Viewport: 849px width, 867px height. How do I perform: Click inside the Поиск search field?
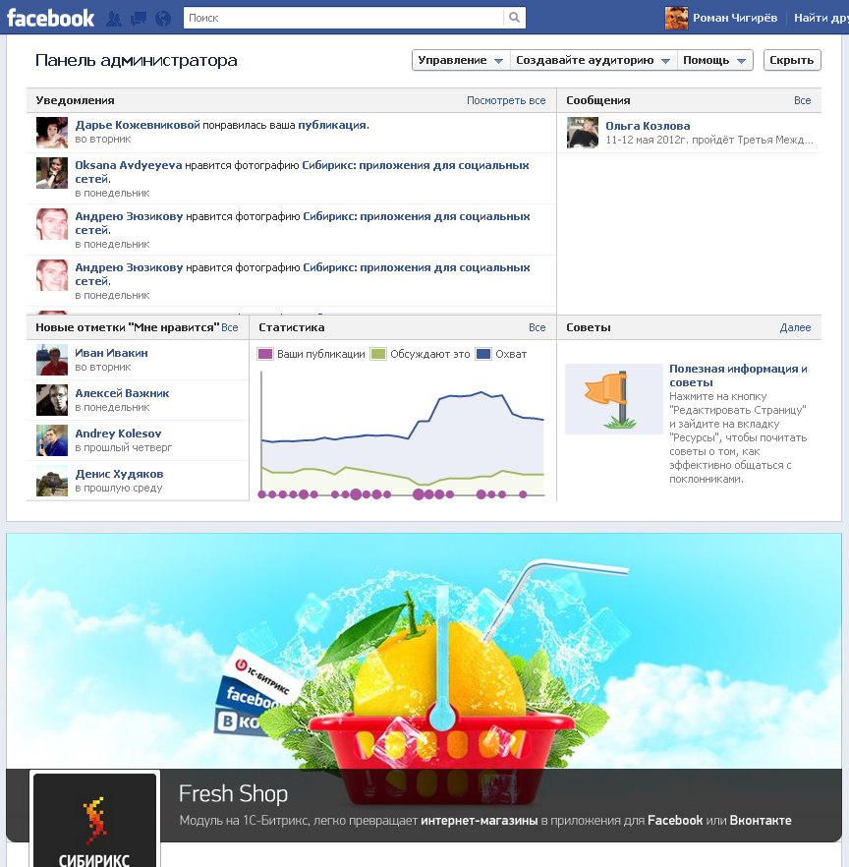[343, 18]
